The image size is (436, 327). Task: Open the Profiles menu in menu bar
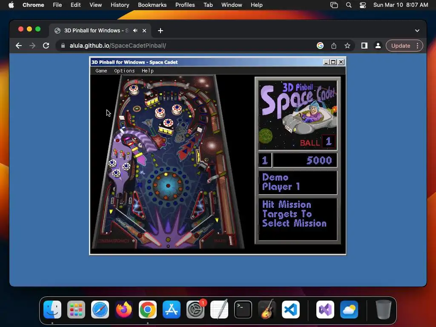[x=185, y=5]
